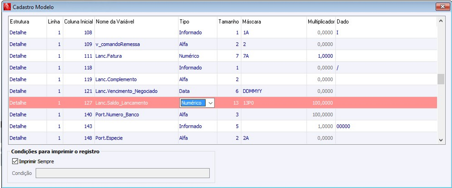Click Coluna Inicial cell 118
The width and height of the screenshot is (452, 188).
point(79,68)
